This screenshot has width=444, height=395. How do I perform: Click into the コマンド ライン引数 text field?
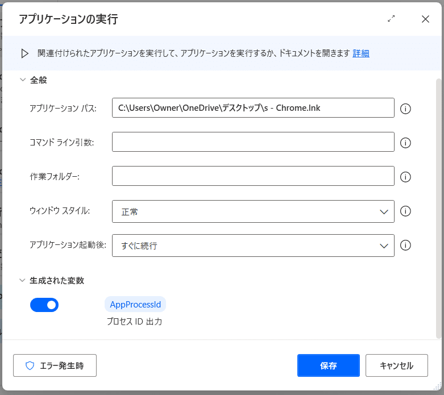coord(253,142)
